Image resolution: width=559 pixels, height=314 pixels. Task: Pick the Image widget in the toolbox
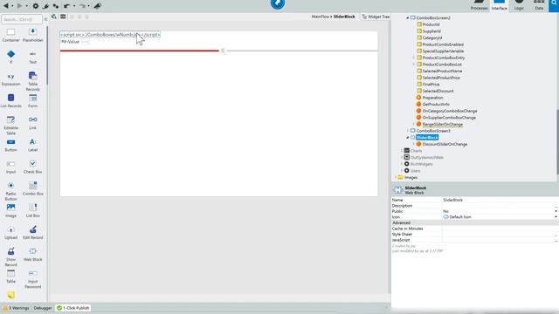(10, 211)
